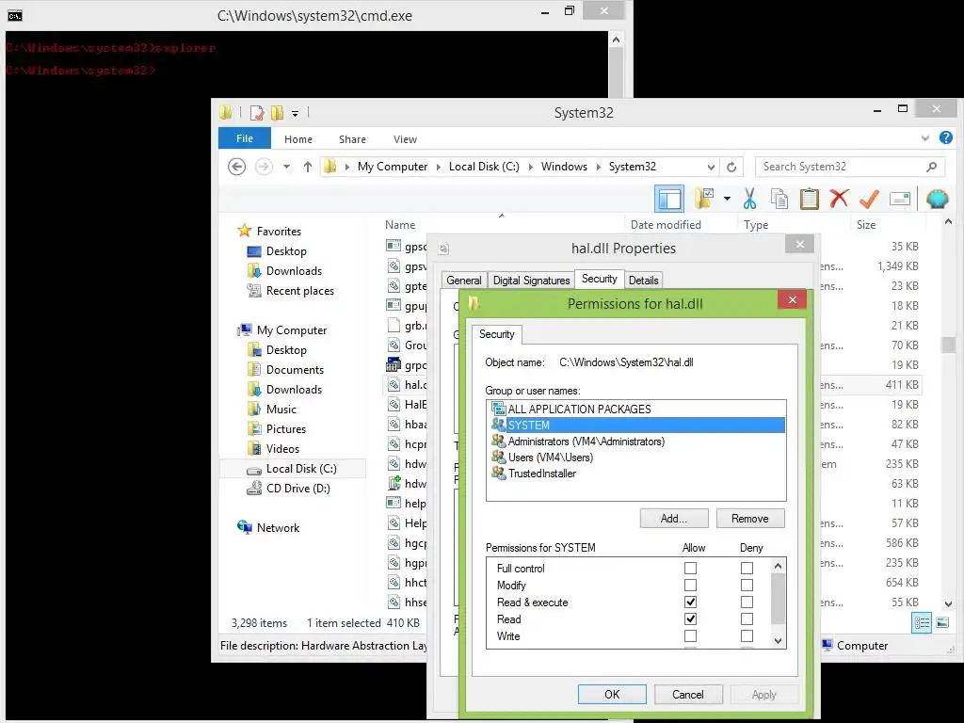Refresh the System32 folder view
This screenshot has width=964, height=723.
point(731,168)
